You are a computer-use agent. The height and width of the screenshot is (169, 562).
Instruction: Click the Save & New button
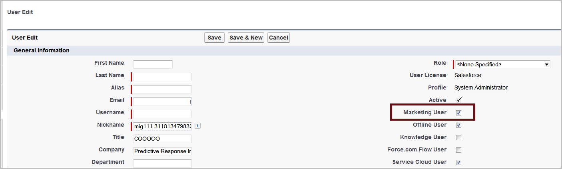pos(246,38)
